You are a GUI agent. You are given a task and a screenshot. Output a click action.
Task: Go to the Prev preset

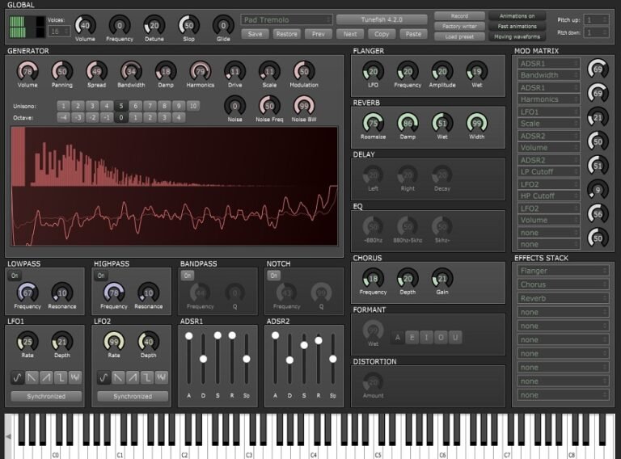319,34
